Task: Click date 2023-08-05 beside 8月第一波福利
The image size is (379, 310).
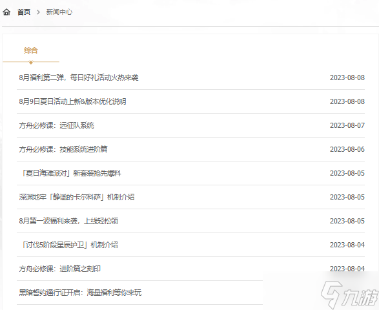Action: (x=347, y=221)
